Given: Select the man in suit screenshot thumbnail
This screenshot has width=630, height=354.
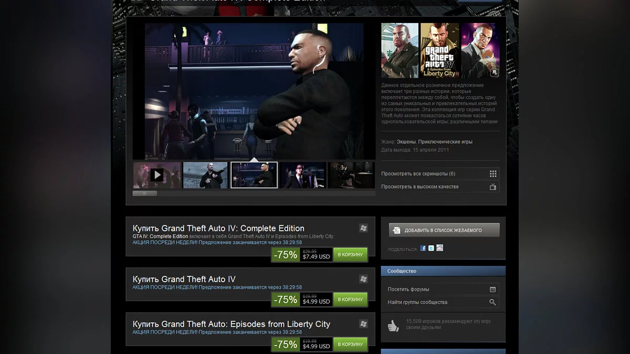Looking at the screenshot, I should (x=302, y=175).
